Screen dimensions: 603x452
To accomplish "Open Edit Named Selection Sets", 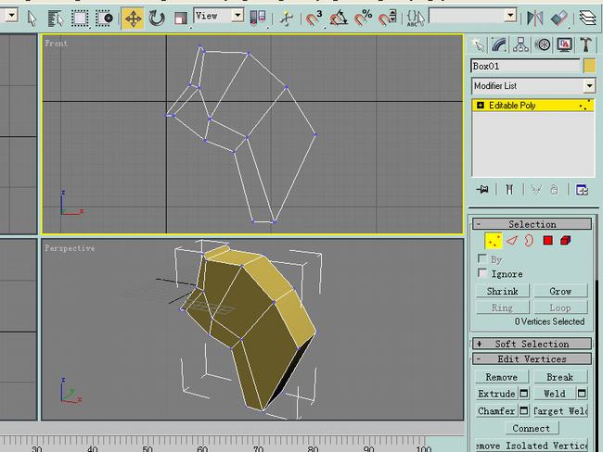I will coord(416,18).
